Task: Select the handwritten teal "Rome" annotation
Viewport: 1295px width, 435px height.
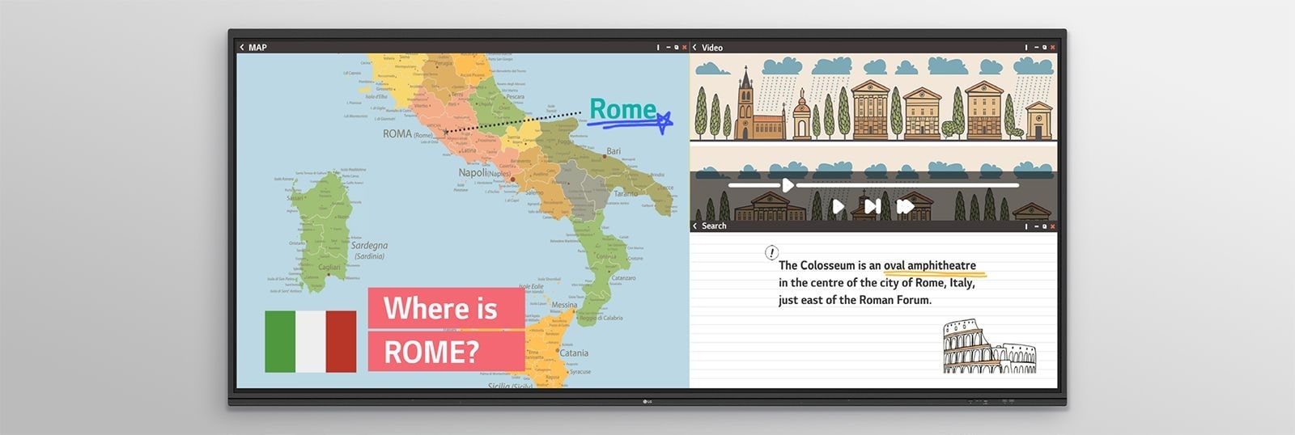Action: (622, 109)
